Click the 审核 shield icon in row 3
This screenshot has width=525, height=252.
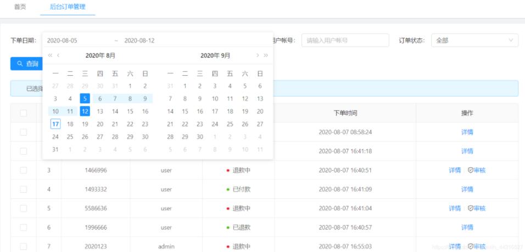470,170
